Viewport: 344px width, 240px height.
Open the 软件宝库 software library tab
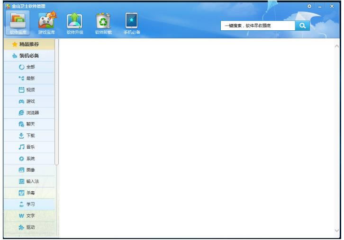point(18,23)
